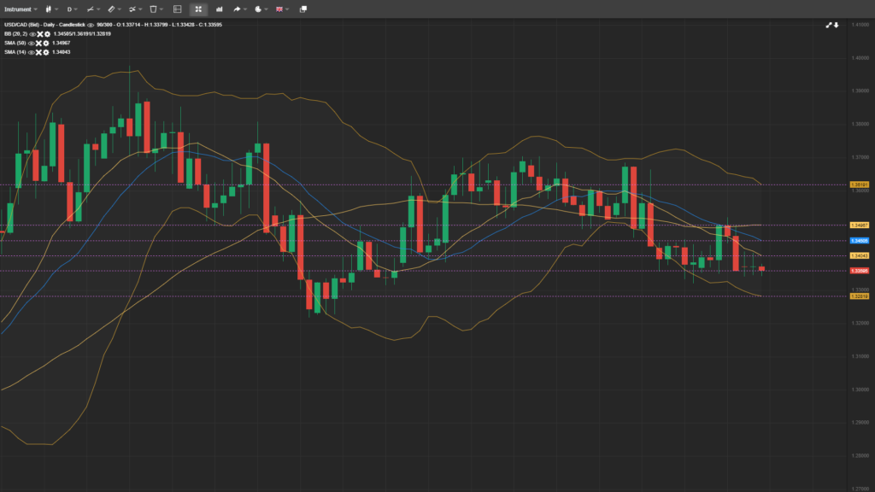Click the diagonal expand price scale icon
The image size is (875, 492).
point(829,25)
